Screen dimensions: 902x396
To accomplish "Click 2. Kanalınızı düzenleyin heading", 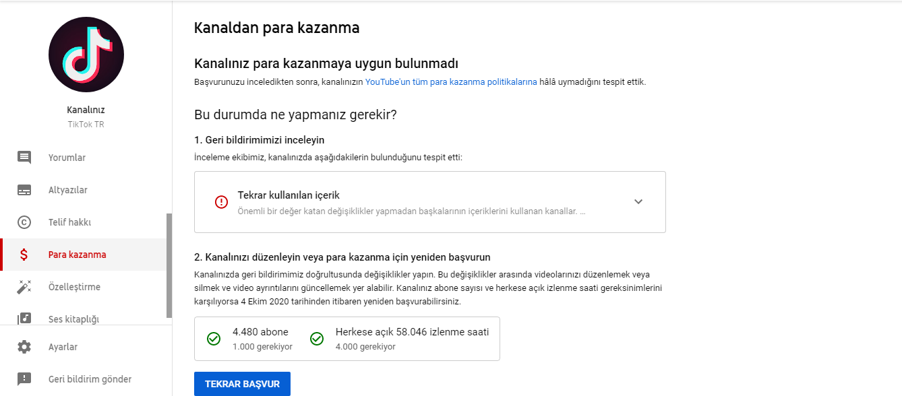I will click(x=342, y=257).
